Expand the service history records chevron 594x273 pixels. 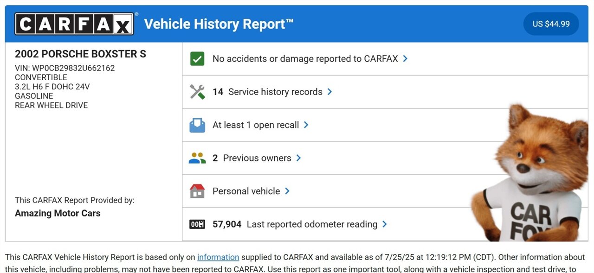pos(329,92)
